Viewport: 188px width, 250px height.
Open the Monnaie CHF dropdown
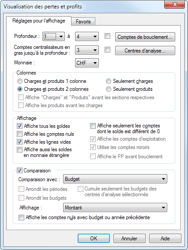pyautogui.click(x=87, y=63)
